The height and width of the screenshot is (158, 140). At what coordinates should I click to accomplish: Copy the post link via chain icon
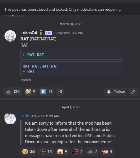coord(133,92)
